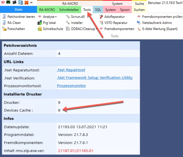Click the Netzlaufwerk Admin icon
Image resolution: width=183 pixels, height=157 pixels.
(x=139, y=22)
